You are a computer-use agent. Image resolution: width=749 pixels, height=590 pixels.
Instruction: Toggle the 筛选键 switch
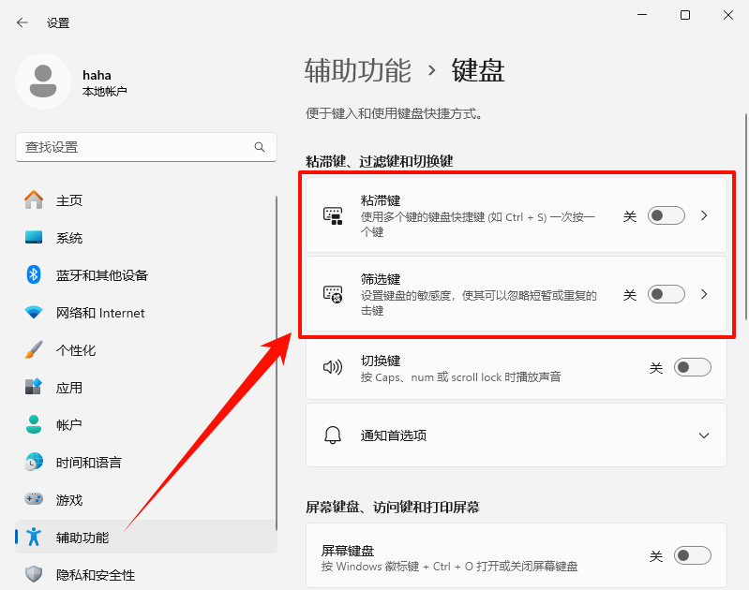(667, 294)
